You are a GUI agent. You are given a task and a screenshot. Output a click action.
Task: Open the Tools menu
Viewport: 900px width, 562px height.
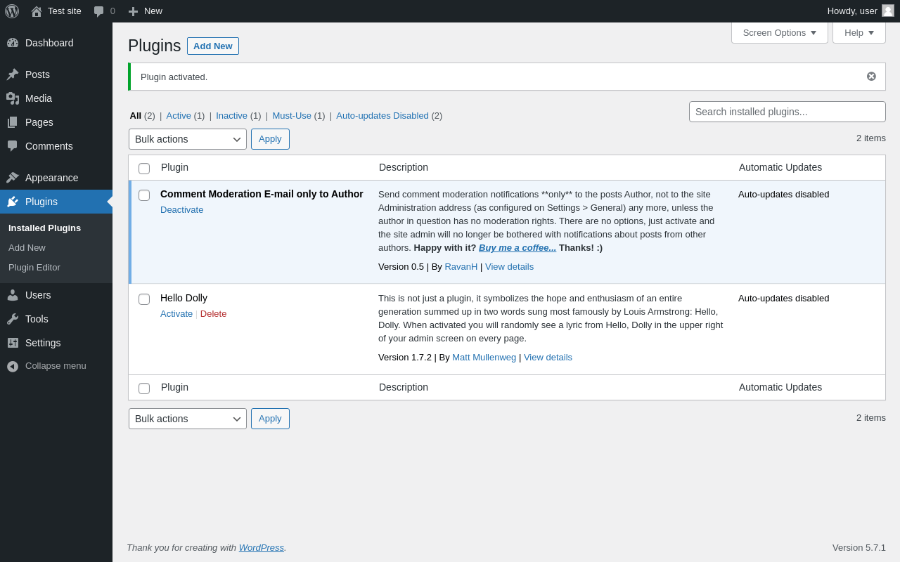[x=56, y=319]
